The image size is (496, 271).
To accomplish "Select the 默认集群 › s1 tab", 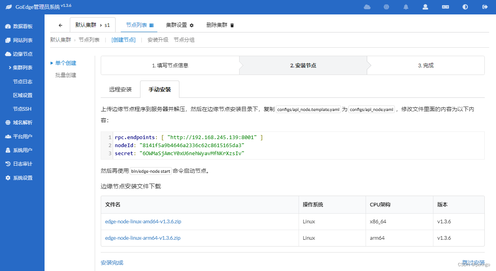I will (93, 25).
